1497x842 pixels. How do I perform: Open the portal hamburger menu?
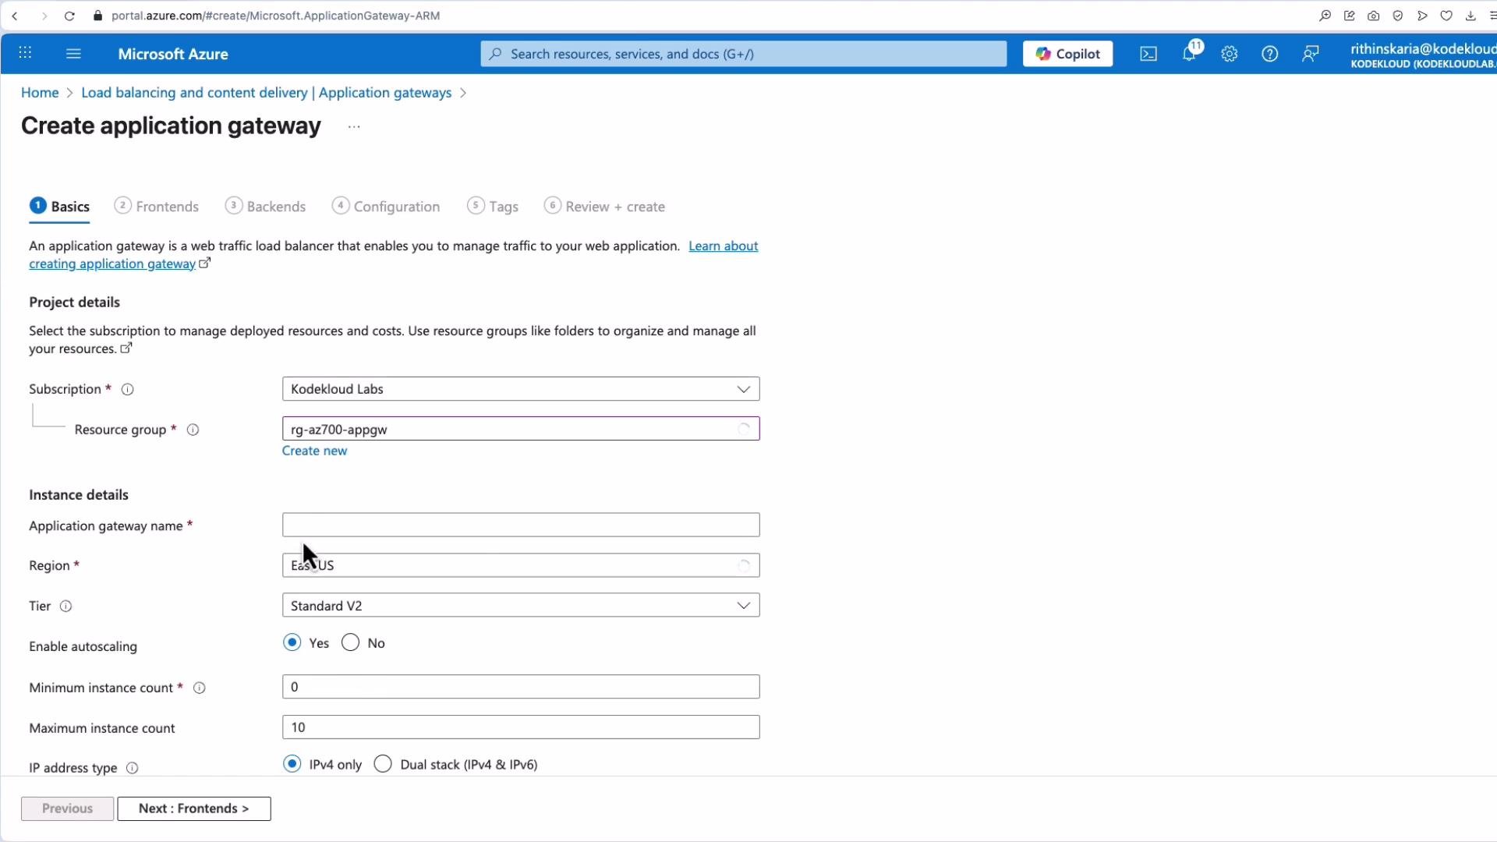pos(73,53)
